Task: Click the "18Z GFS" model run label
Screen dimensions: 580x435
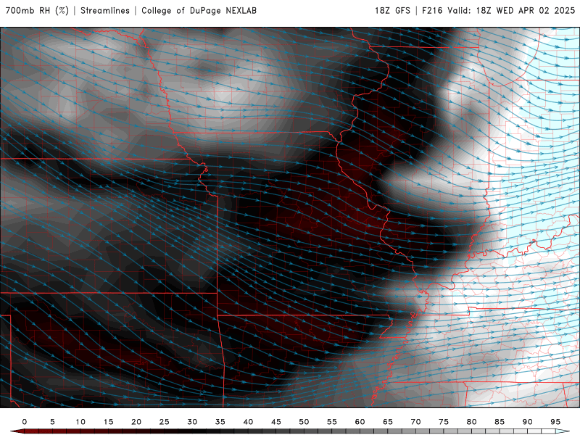Action: tap(392, 10)
